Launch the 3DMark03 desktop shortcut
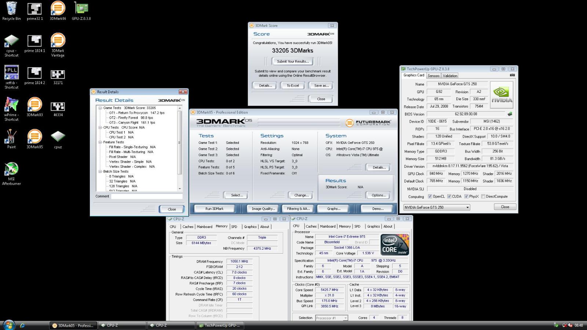Screen dimensions: 587x330 34,108
